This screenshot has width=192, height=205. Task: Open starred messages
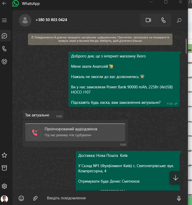point(4,155)
